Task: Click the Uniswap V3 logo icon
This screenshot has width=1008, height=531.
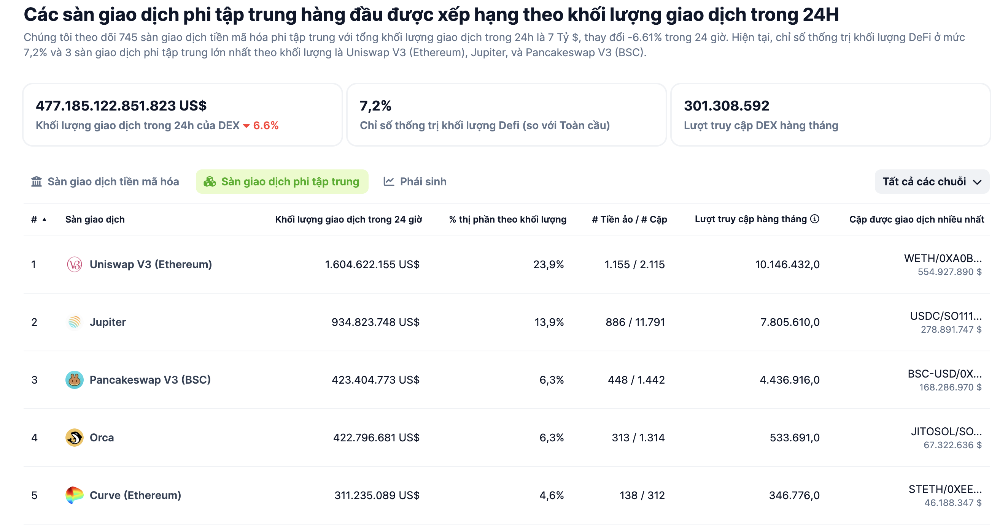Action: tap(73, 264)
